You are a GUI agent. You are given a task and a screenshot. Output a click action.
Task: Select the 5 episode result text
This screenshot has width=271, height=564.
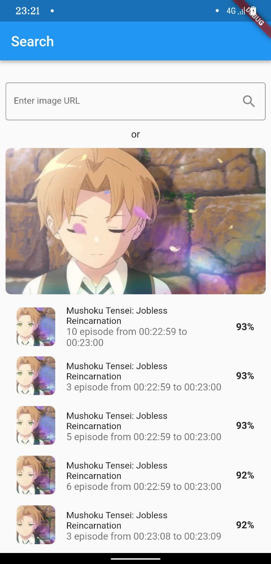144,426
